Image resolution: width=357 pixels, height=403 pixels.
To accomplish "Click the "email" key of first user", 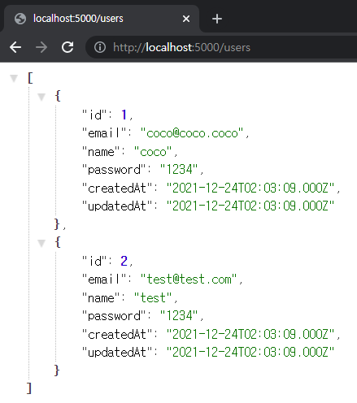I will coord(104,133).
